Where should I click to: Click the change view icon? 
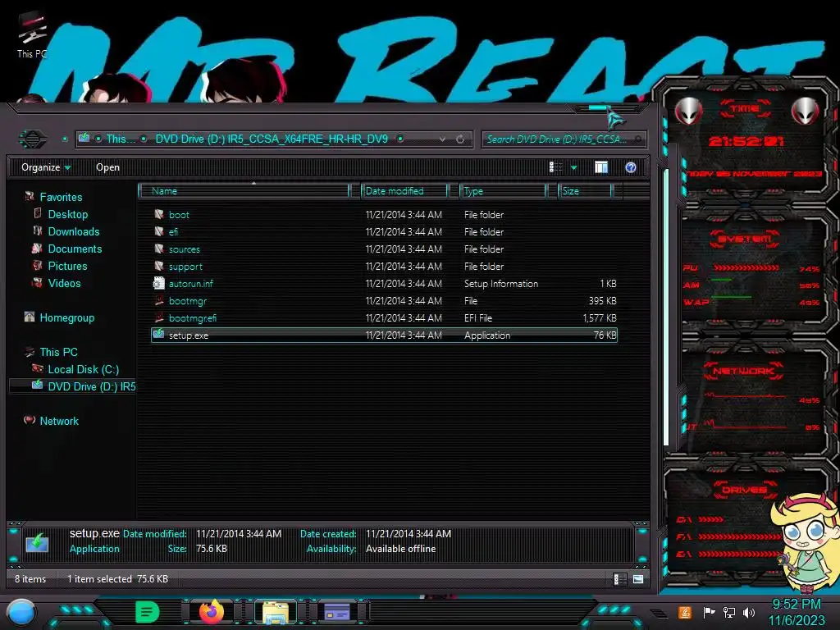coord(556,167)
